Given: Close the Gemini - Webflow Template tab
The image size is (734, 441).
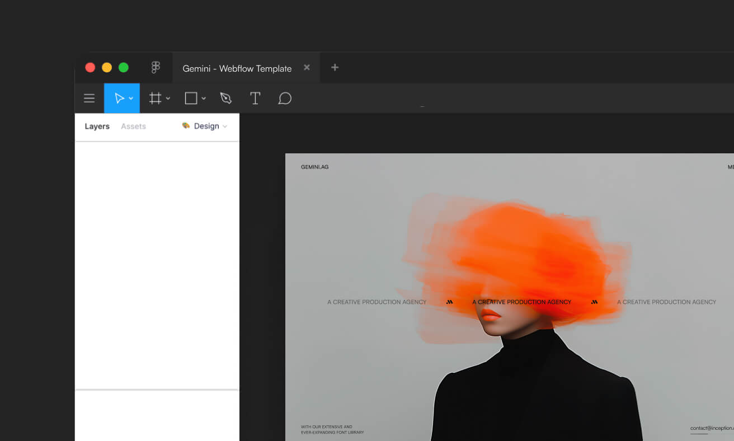Looking at the screenshot, I should (x=307, y=68).
